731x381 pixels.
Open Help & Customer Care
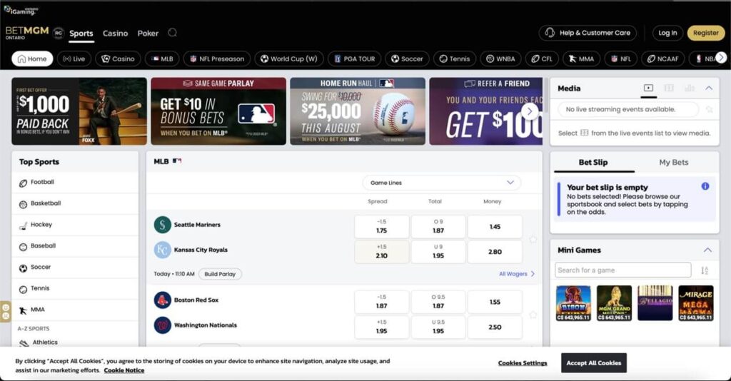[588, 33]
